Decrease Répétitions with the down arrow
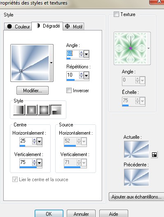Viewport: 164px width, 217px height. point(81,77)
